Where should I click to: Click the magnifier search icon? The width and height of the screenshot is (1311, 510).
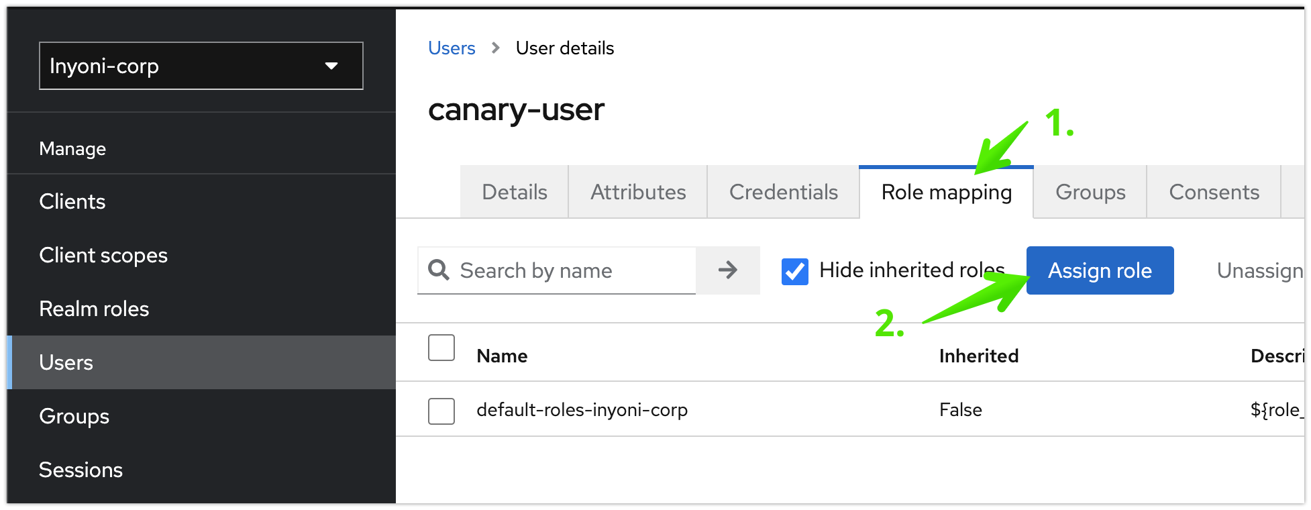pyautogui.click(x=439, y=270)
